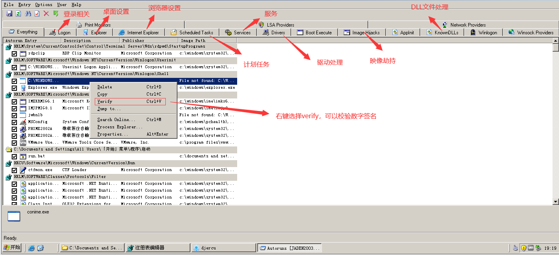559x255 pixels.
Task: Sort by the Publisher column header
Action: (x=133, y=40)
